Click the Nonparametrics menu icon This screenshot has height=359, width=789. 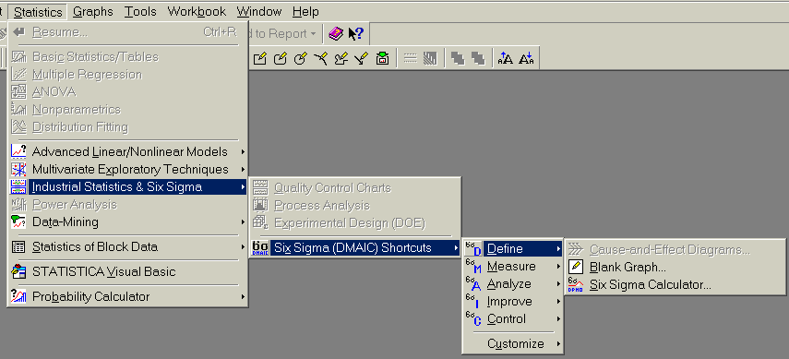18,109
